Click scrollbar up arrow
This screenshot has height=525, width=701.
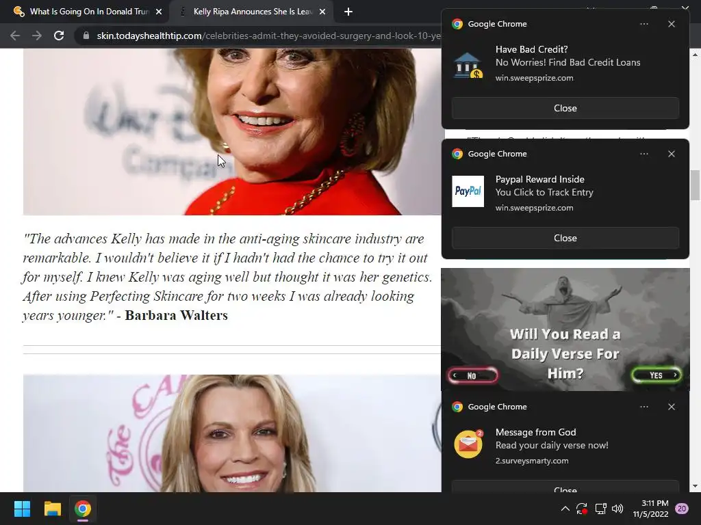point(696,55)
